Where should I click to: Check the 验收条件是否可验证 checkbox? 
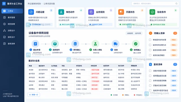pos(150,90)
